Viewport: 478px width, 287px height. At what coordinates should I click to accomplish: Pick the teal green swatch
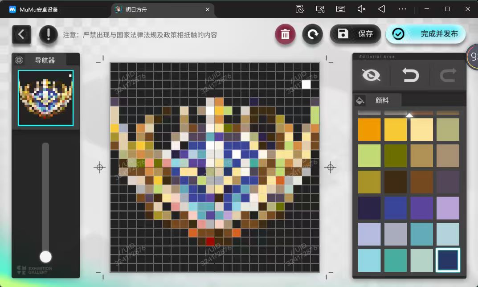click(x=396, y=260)
